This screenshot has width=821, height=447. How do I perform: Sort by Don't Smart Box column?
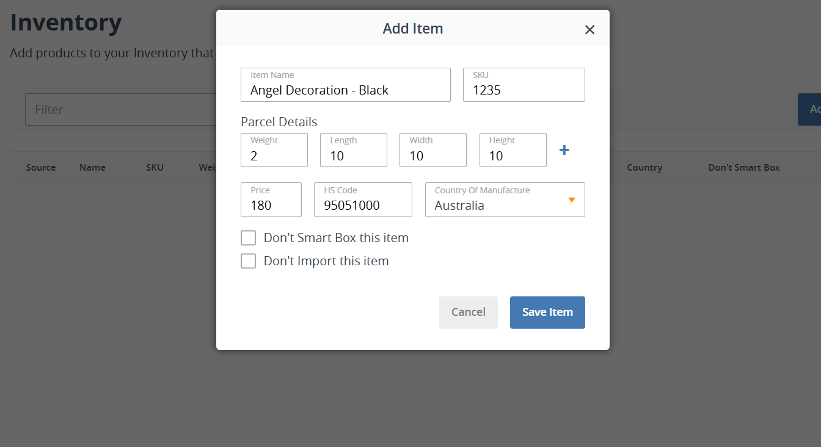(x=744, y=168)
